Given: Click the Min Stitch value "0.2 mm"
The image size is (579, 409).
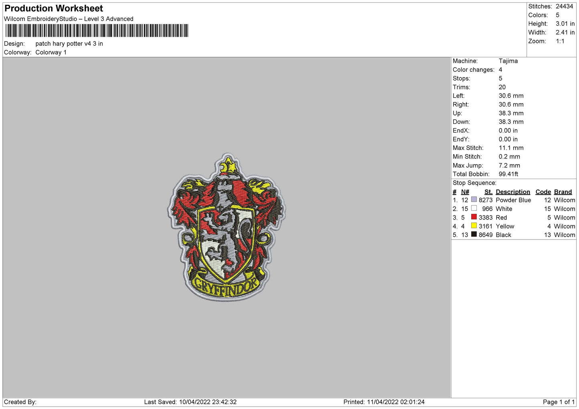Looking at the screenshot, I should point(509,157).
